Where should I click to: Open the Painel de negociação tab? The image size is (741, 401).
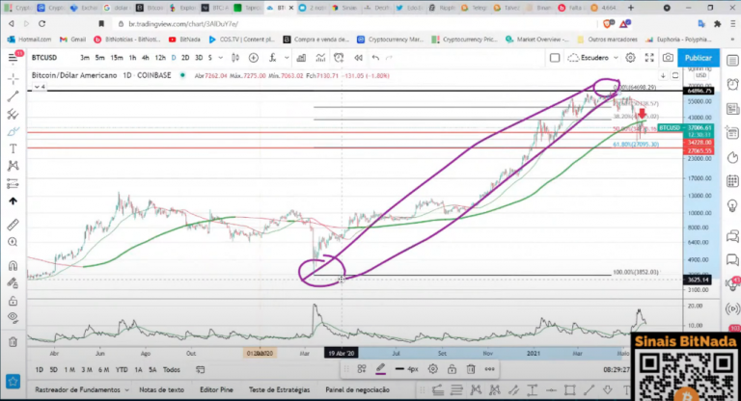357,389
